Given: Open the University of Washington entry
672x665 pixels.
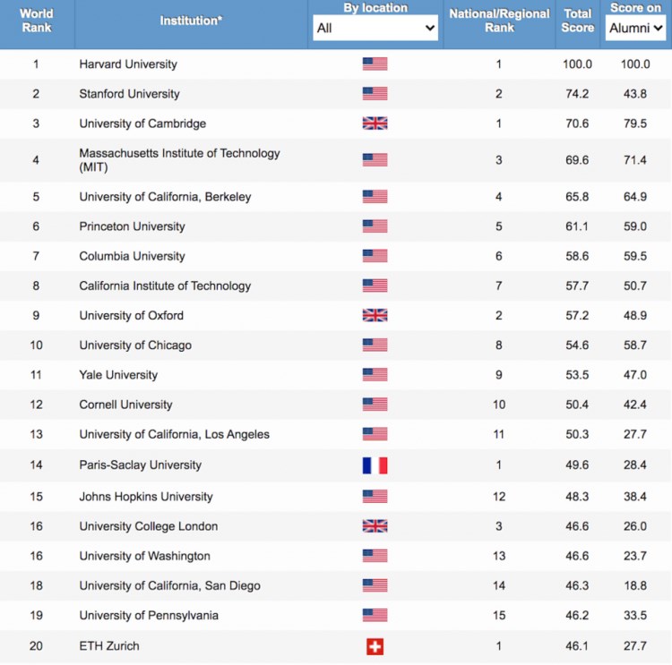Looking at the screenshot, I should point(145,556).
